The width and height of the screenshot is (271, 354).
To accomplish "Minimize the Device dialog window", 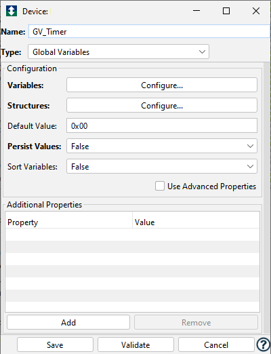I will 196,11.
